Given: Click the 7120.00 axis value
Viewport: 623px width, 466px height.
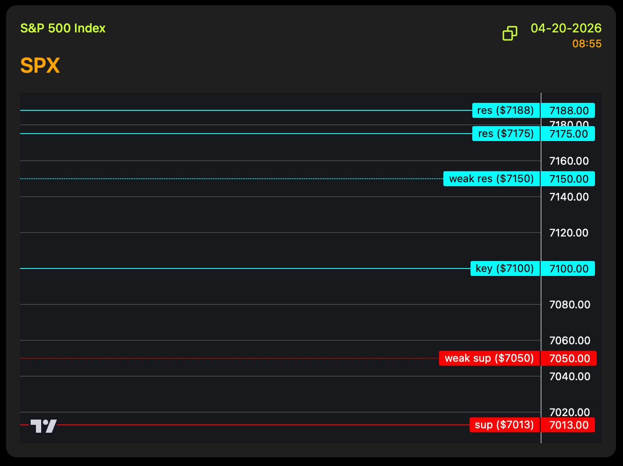Looking at the screenshot, I should point(569,233).
